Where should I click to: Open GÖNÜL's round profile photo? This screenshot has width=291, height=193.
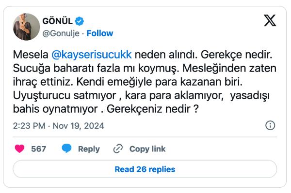(x=26, y=27)
